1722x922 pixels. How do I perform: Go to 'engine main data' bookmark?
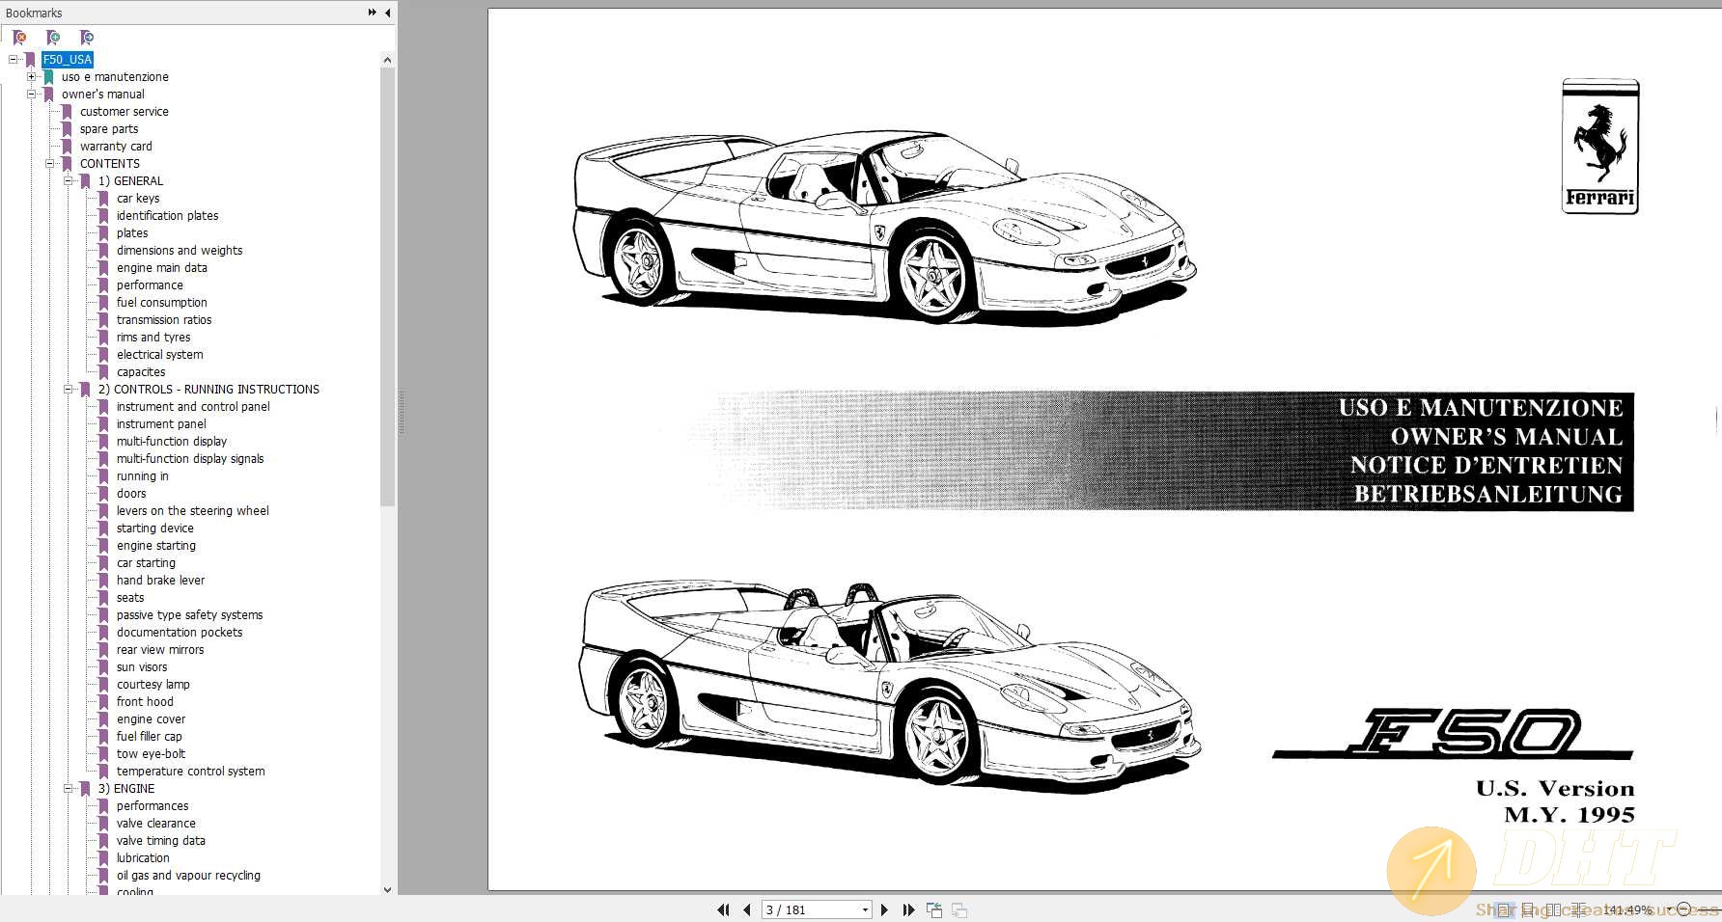161,268
